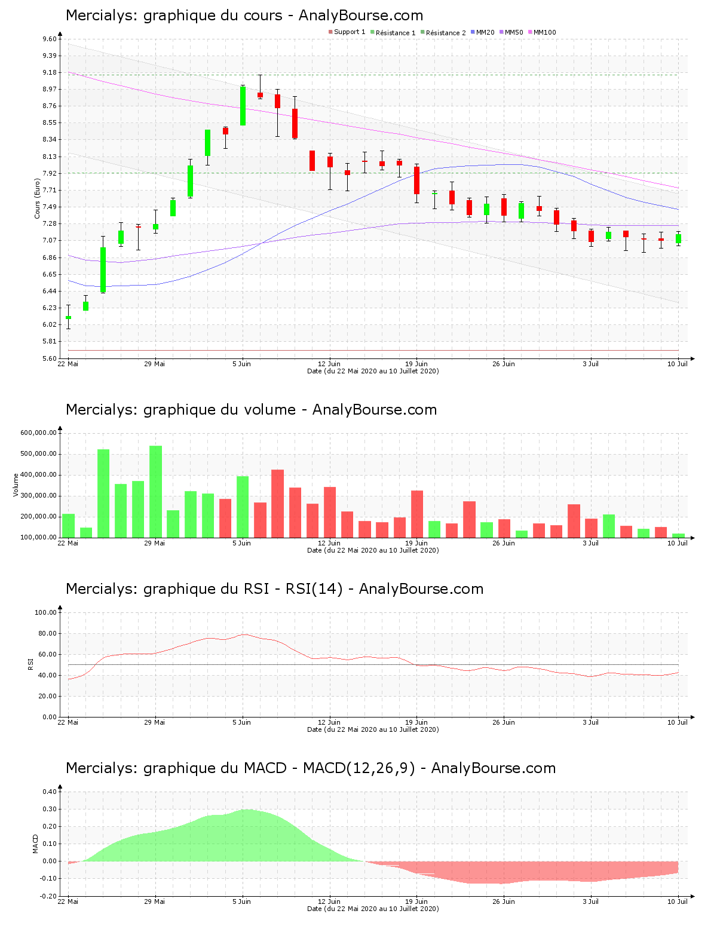The height and width of the screenshot is (926, 717).
Task: Click the 9.60 price axis value
Action: (50, 39)
